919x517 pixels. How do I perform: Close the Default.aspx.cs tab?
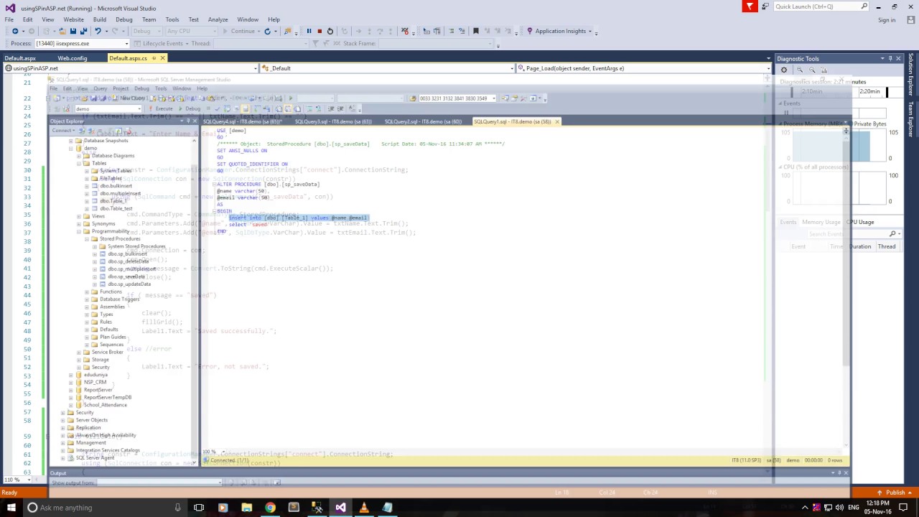tap(162, 58)
